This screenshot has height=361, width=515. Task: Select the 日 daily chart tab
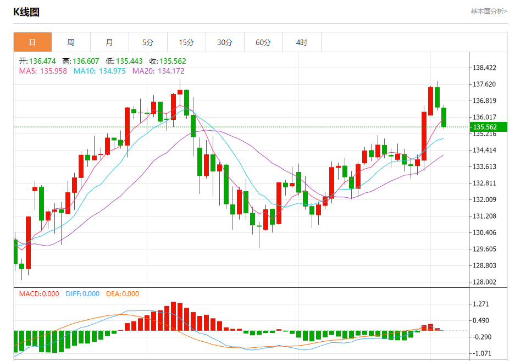click(32, 42)
